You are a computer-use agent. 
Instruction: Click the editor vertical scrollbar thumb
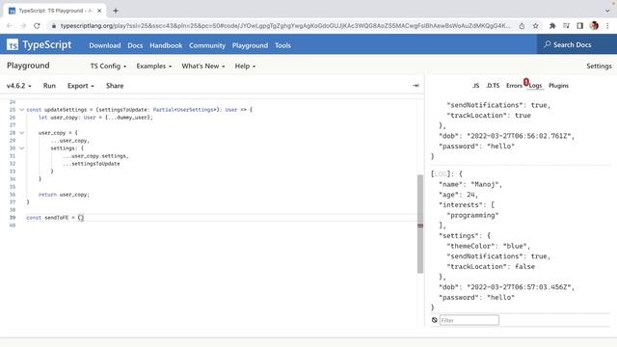click(420, 224)
